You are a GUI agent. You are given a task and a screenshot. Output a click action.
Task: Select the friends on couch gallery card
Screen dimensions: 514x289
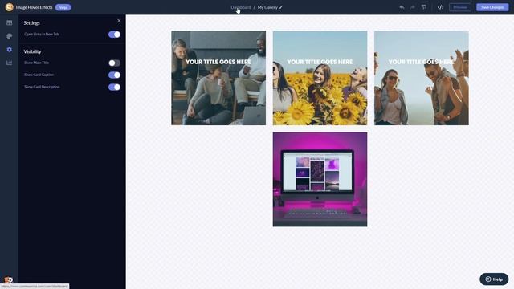218,78
